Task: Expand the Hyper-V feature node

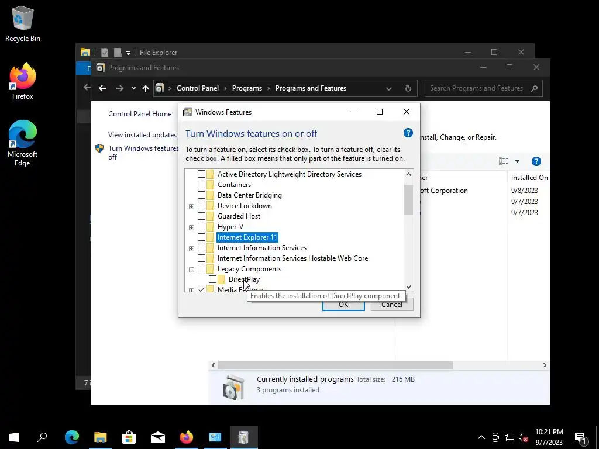Action: 191,227
